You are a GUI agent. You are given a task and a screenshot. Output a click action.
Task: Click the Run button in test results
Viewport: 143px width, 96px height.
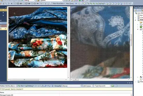coord(21,86)
